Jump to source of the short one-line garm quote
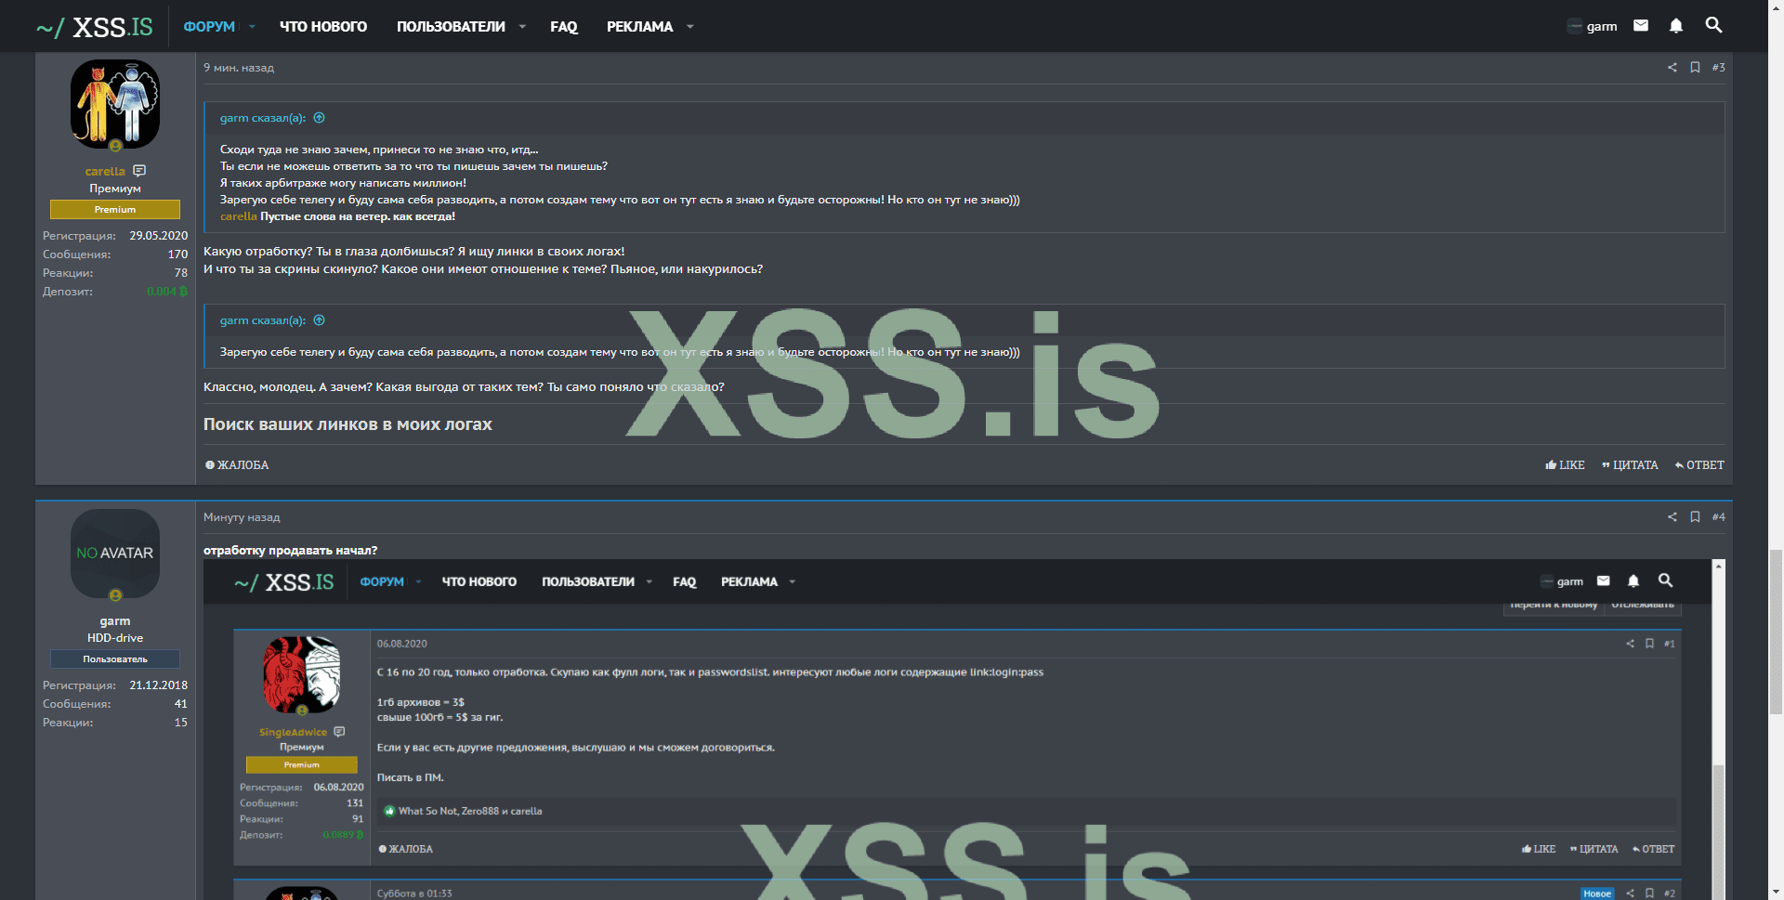The width and height of the screenshot is (1784, 900). 319,320
